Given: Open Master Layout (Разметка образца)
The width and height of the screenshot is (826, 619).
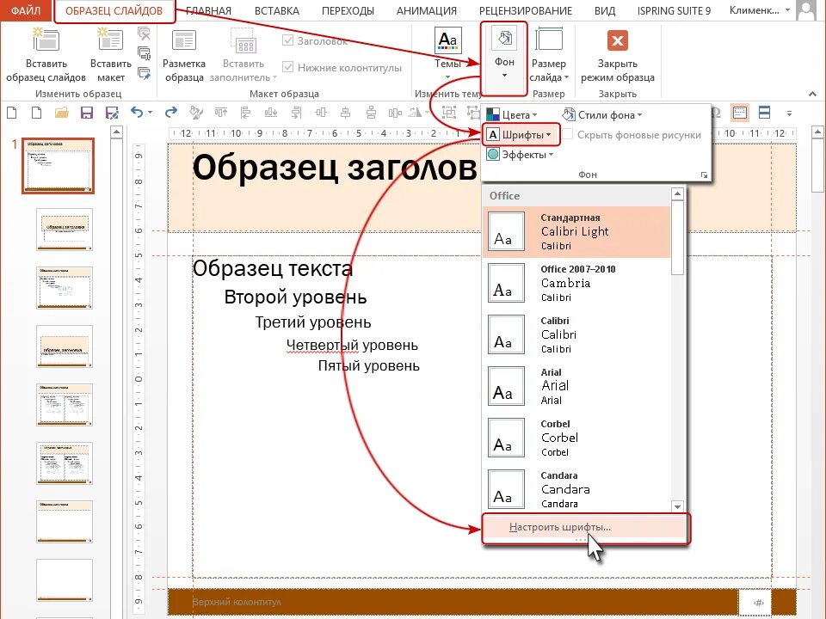Looking at the screenshot, I should click(x=184, y=55).
